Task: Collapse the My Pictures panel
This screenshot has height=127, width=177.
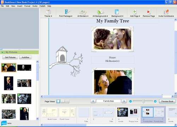Action: pyautogui.click(x=2, y=52)
